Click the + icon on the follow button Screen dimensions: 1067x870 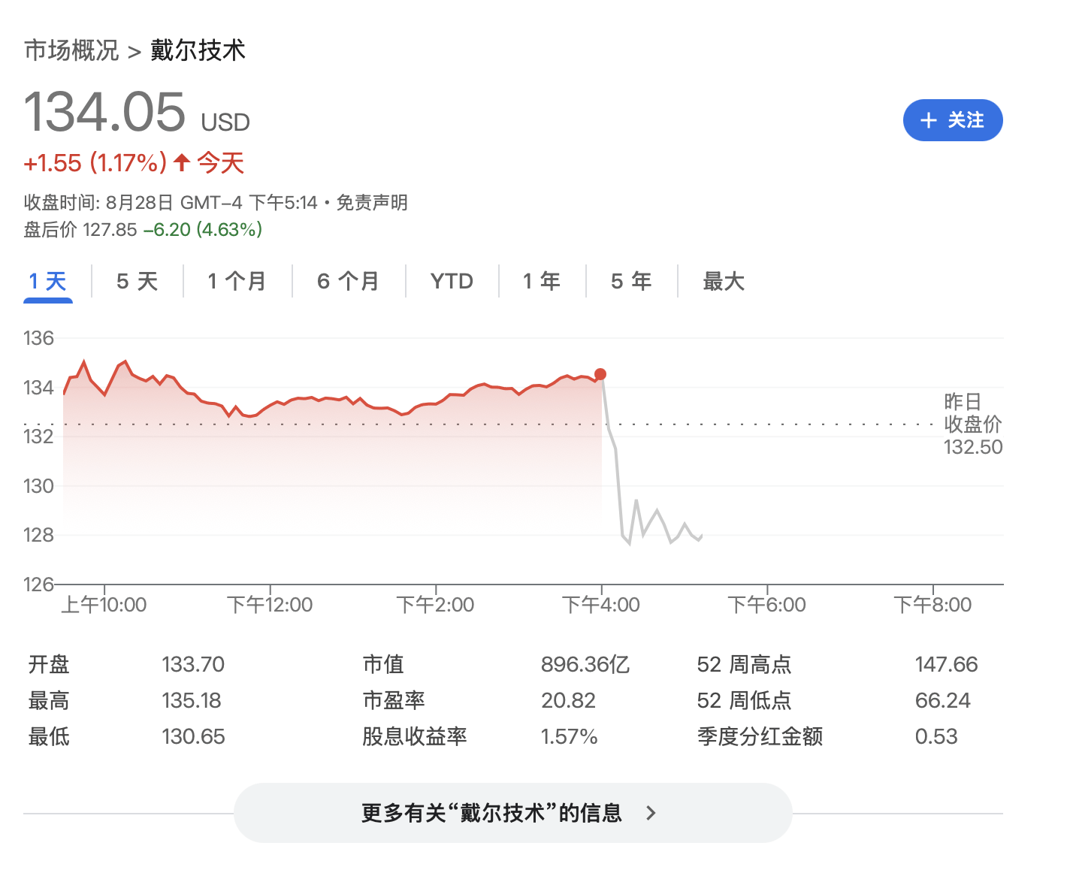click(927, 120)
